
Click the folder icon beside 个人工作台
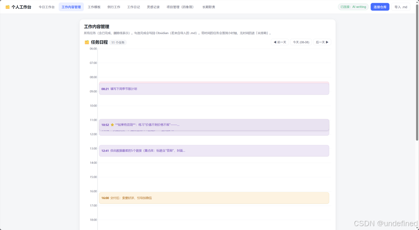(7, 7)
